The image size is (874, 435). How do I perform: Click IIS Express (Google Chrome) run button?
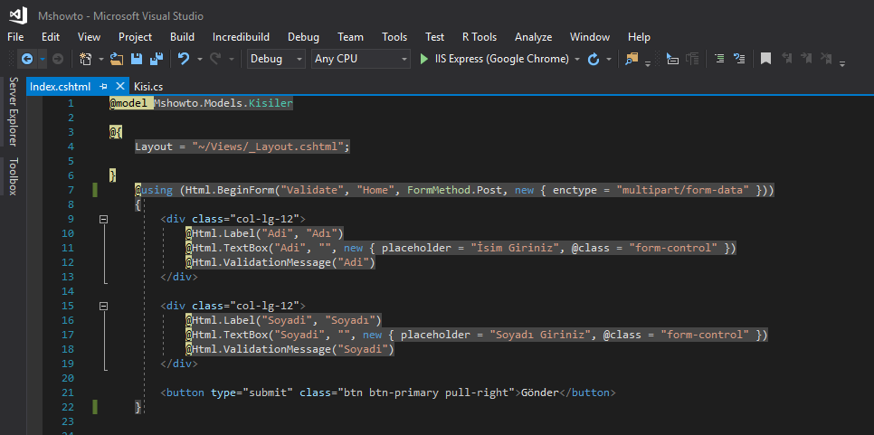pos(494,59)
